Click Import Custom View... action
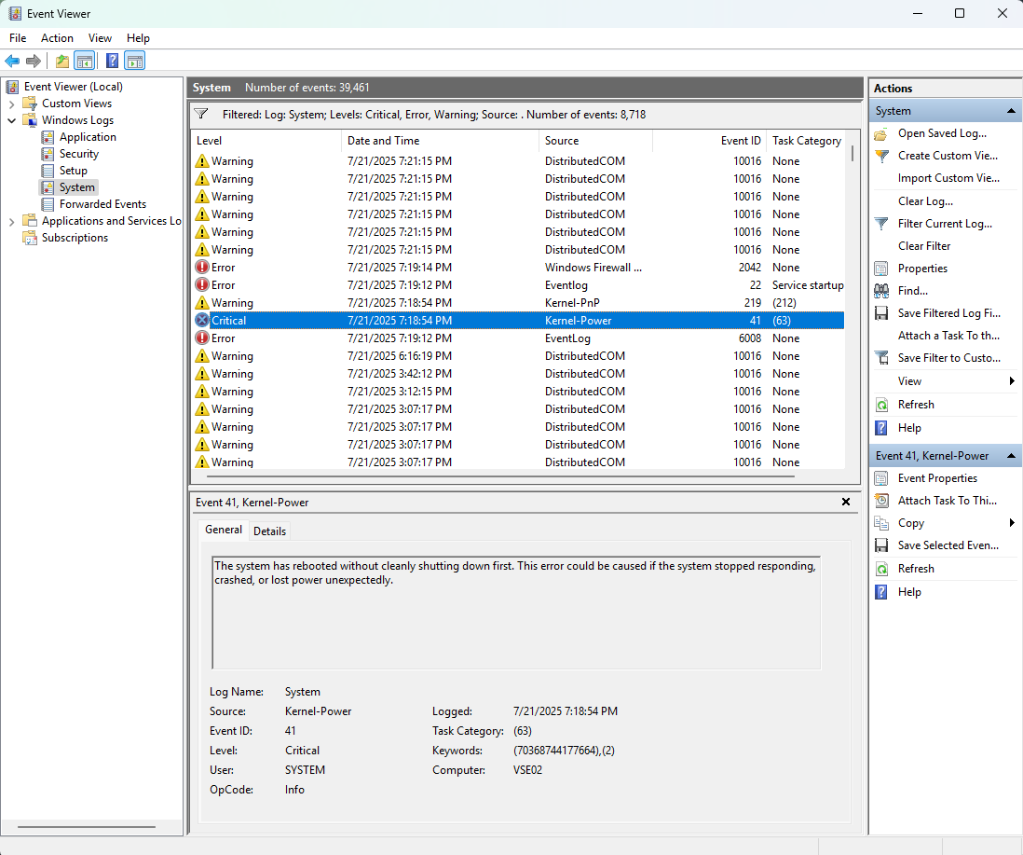This screenshot has width=1023, height=855. 948,178
